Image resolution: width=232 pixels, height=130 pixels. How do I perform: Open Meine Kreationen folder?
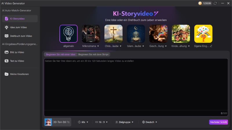click(x=20, y=74)
